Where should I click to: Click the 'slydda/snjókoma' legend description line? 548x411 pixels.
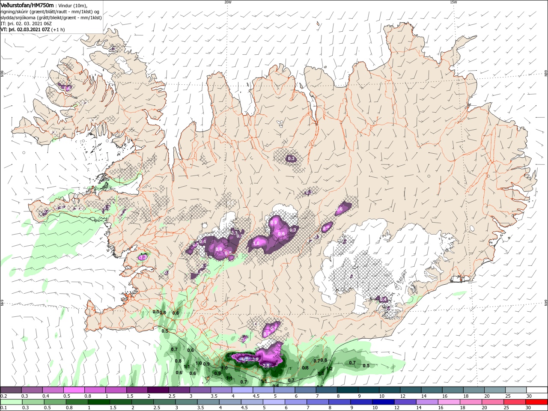(51, 18)
